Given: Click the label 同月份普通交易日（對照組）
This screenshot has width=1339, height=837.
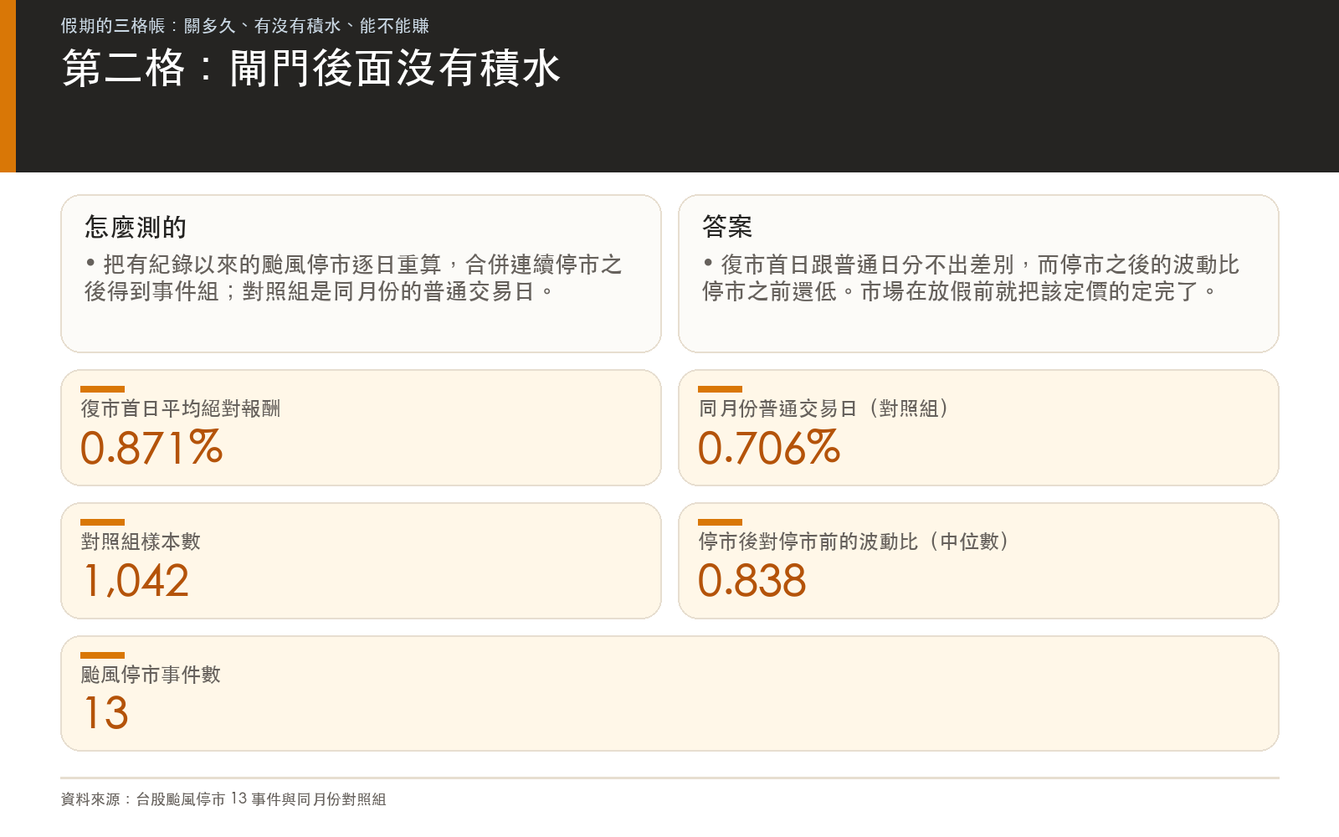Looking at the screenshot, I should (823, 408).
